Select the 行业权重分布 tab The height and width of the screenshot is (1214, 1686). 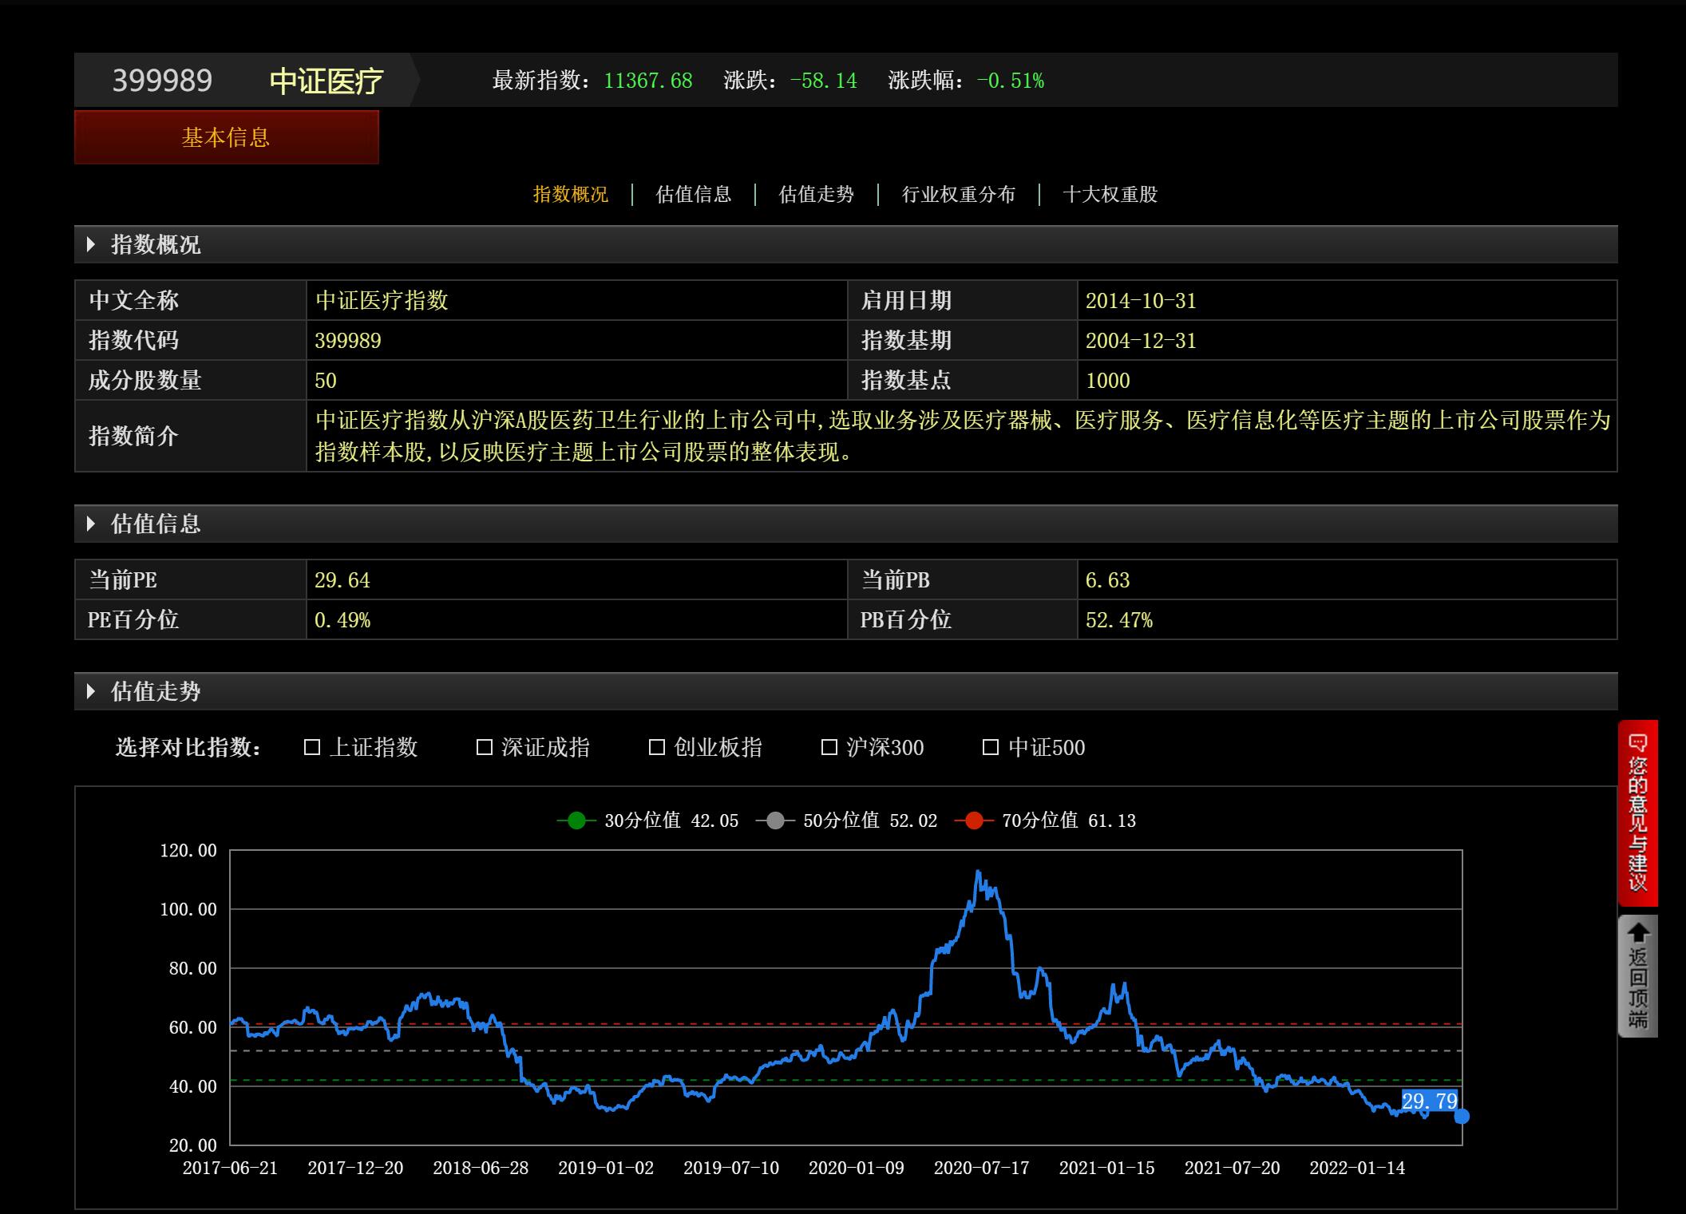click(957, 194)
